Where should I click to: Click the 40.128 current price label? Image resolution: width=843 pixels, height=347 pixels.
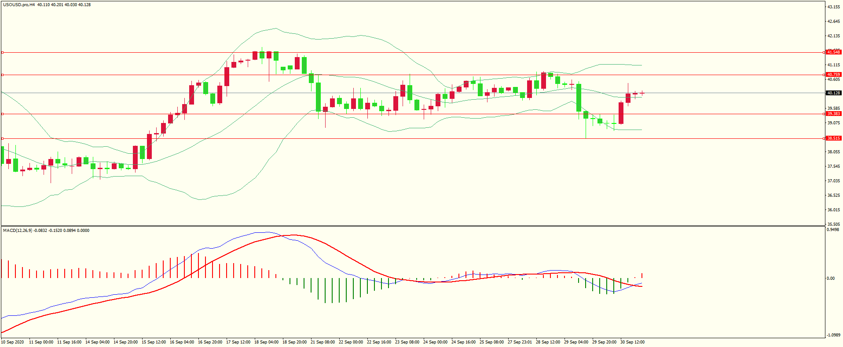[x=833, y=93]
